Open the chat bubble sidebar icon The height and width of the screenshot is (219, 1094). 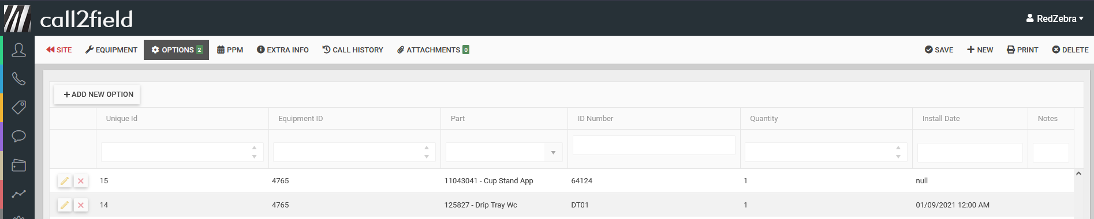point(18,137)
